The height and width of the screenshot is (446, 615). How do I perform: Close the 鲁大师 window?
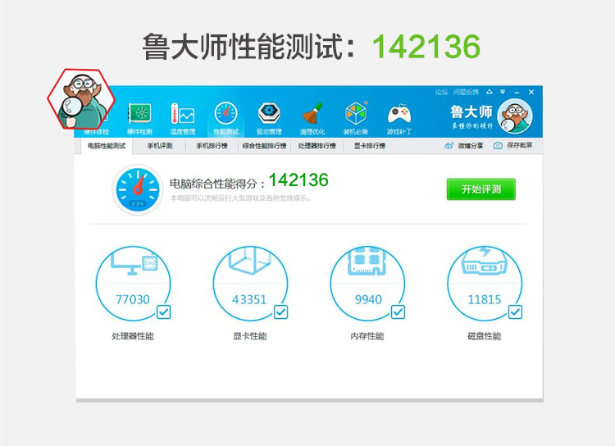[531, 92]
